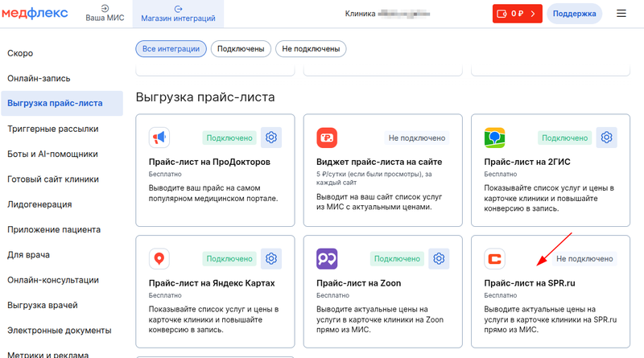This screenshot has height=358, width=644.
Task: Open the Электронные документы sidebar section
Action: [x=59, y=331]
